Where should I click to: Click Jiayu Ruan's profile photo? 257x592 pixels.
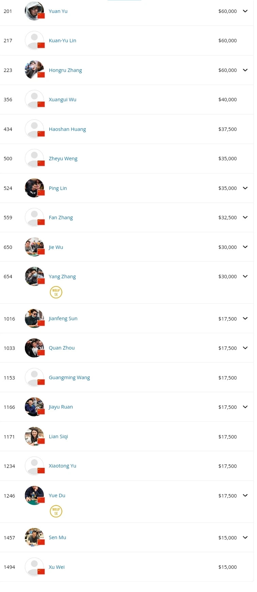click(34, 406)
